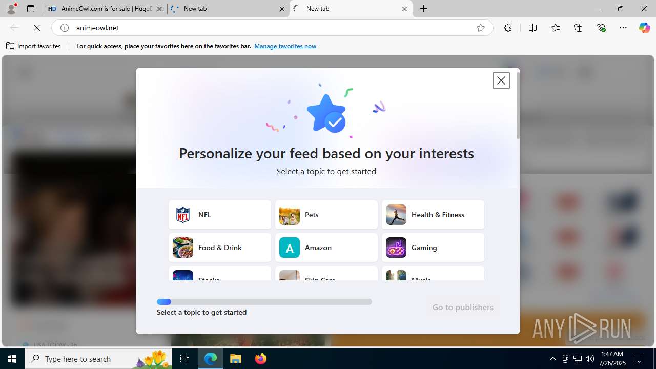The image size is (656, 369).
Task: Click the Type here to search box
Action: click(x=98, y=359)
